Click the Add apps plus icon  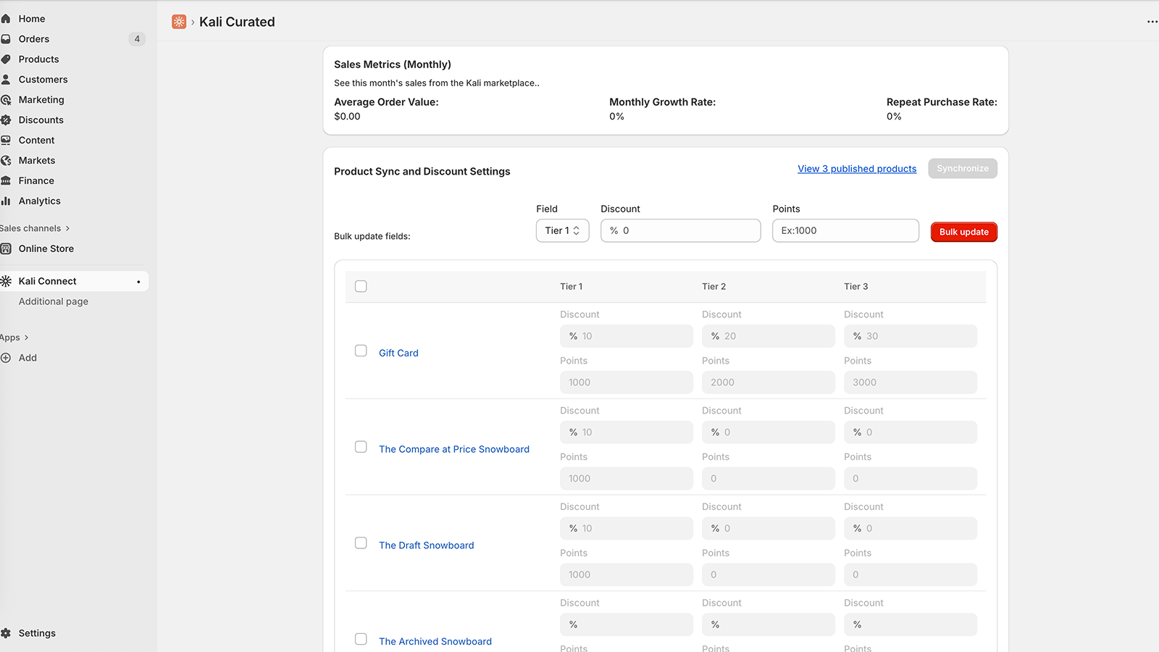point(6,358)
